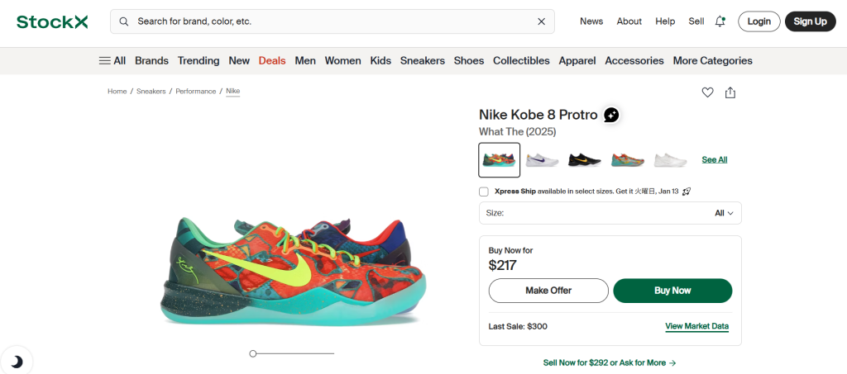Screen dimensions: 847x374
Task: Click the StockX logo
Action: click(52, 21)
